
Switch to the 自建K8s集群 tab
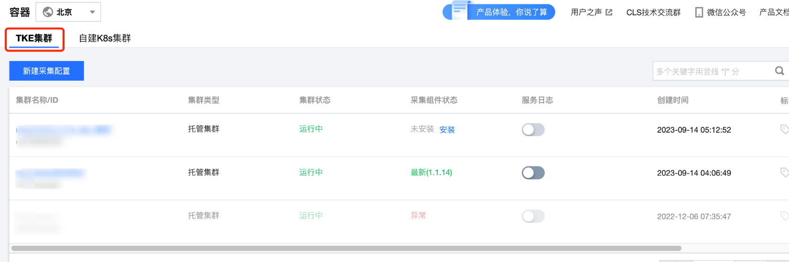coord(105,38)
